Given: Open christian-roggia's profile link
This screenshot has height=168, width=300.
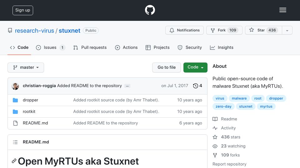Looking at the screenshot, I should [39, 86].
